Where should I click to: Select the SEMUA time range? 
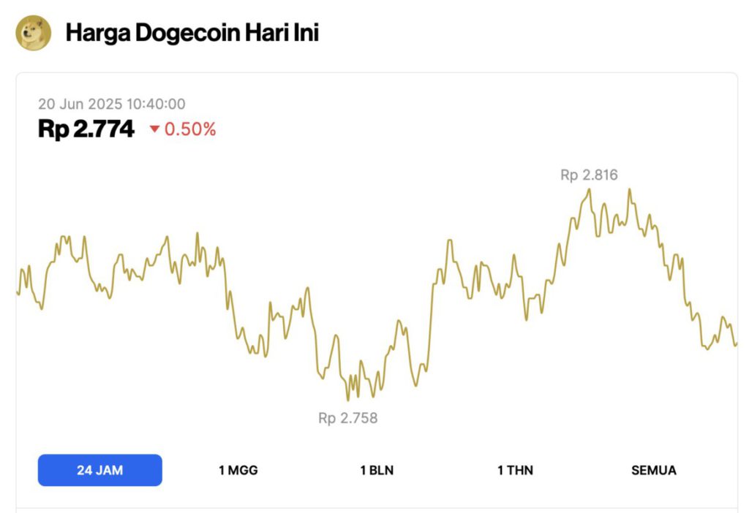click(653, 470)
